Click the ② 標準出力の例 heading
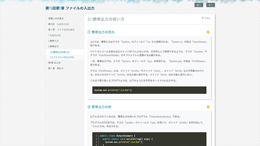Viewport: 260px width, 146px height. pos(99,107)
